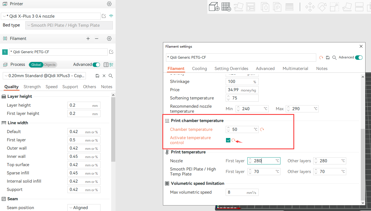Save the filament preset in the dialog
This screenshot has height=211, width=371.
click(x=328, y=58)
